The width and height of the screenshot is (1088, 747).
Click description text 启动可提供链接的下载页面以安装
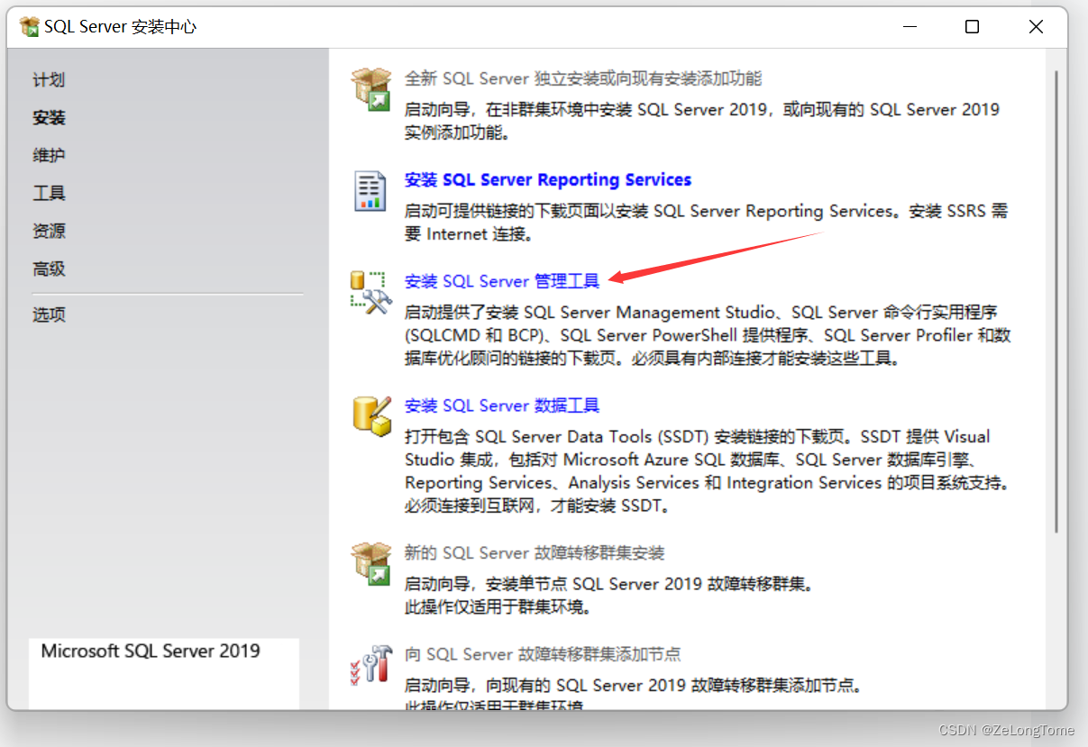tap(706, 223)
